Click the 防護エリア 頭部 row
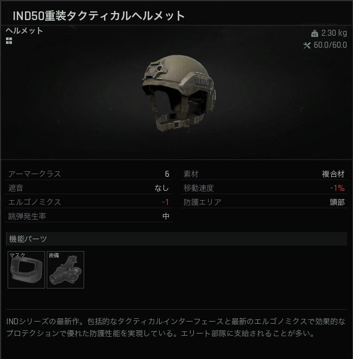Screen dimensions: 353x359 [264, 202]
